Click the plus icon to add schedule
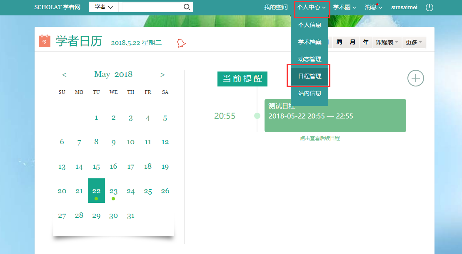 tap(415, 78)
